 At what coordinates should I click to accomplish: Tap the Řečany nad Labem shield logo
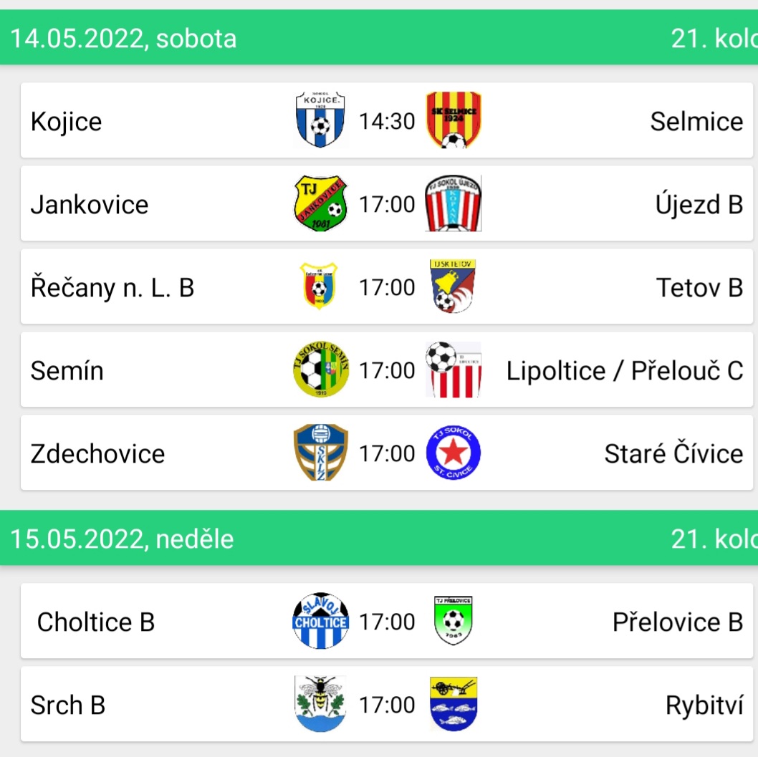[319, 286]
